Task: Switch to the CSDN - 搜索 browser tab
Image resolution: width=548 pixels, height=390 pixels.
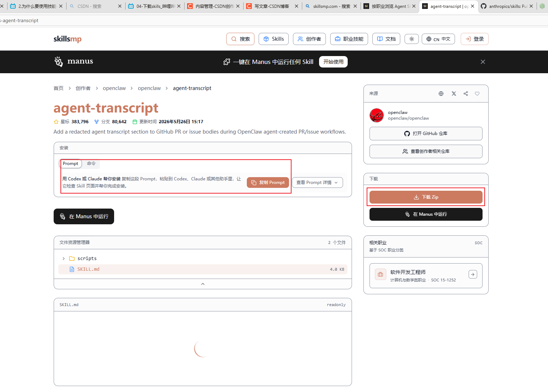Action: pos(95,6)
